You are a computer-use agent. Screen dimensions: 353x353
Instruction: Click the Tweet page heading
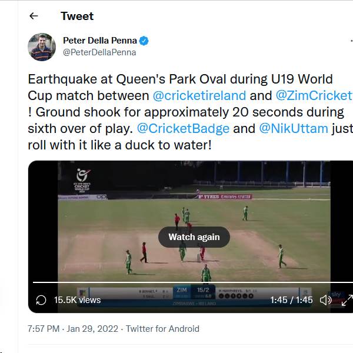coord(77,16)
